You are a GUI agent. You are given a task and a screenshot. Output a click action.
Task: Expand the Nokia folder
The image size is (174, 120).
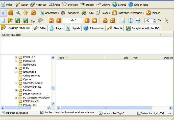click(16, 68)
